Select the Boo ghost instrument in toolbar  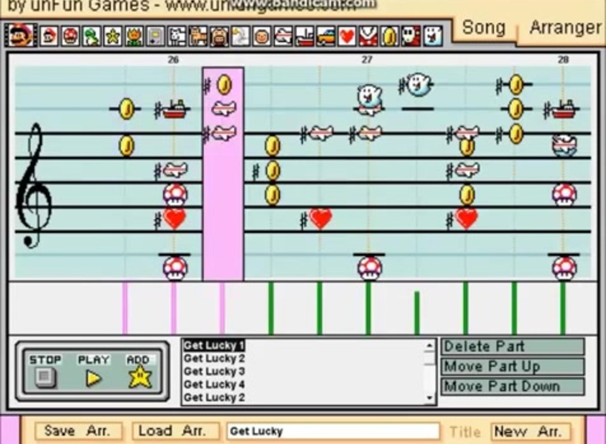tap(432, 37)
